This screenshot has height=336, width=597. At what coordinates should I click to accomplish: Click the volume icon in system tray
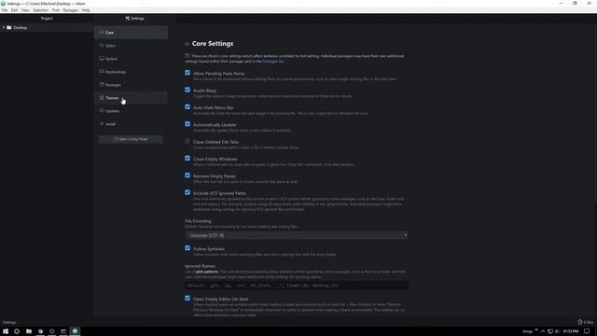click(558, 331)
